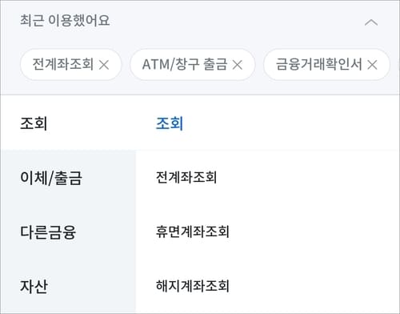Click the X icon beside ATM/창구 출금
The height and width of the screenshot is (314, 400).
237,65
